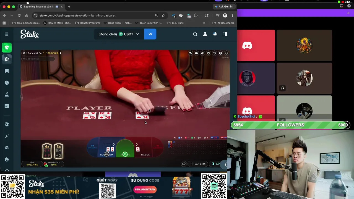Click the chat input field in game
Image resolution: width=354 pixels, height=199 pixels.
coord(38,59)
